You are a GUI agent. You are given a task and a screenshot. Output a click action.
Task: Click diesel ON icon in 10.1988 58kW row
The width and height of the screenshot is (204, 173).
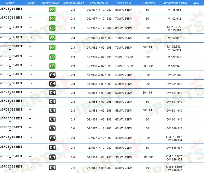(x=52, y=75)
